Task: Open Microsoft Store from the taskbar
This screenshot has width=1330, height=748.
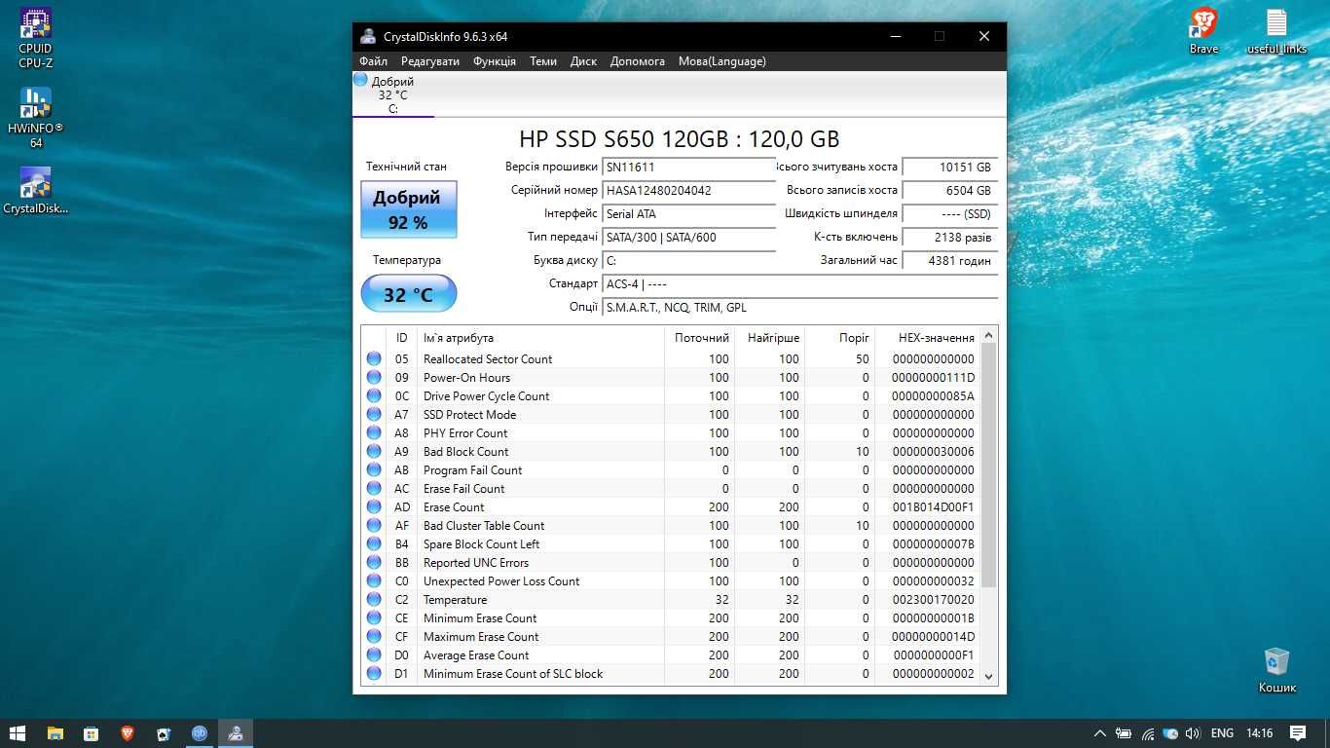Action: tap(91, 733)
